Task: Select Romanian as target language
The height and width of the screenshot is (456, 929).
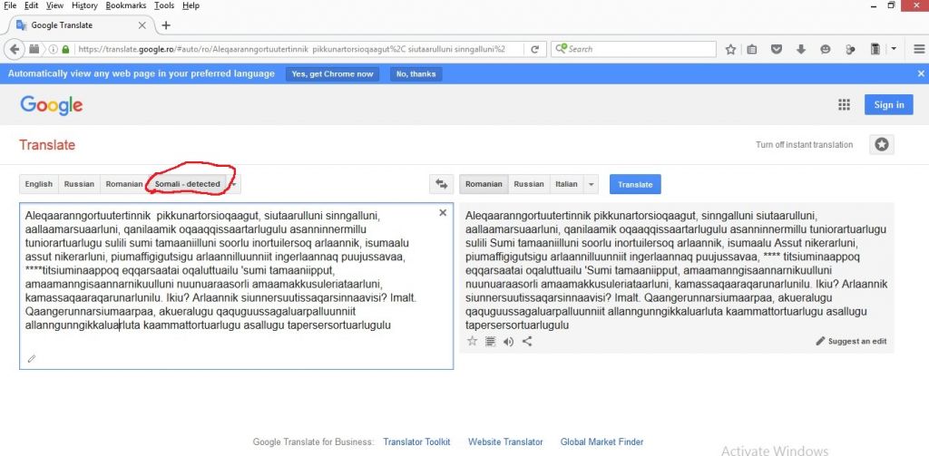Action: click(x=484, y=184)
